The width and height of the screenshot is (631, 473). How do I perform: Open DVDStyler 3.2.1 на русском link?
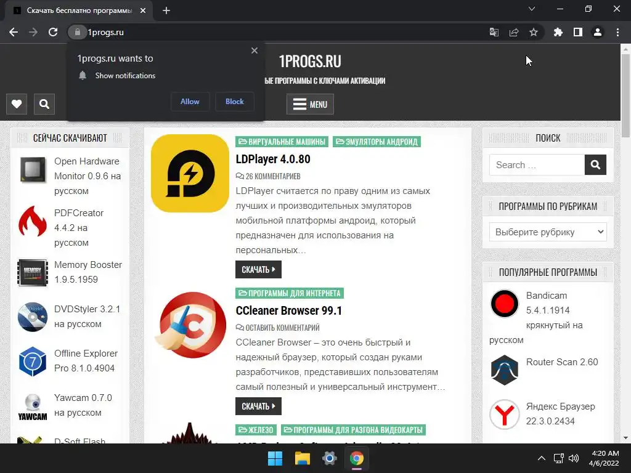(x=87, y=317)
